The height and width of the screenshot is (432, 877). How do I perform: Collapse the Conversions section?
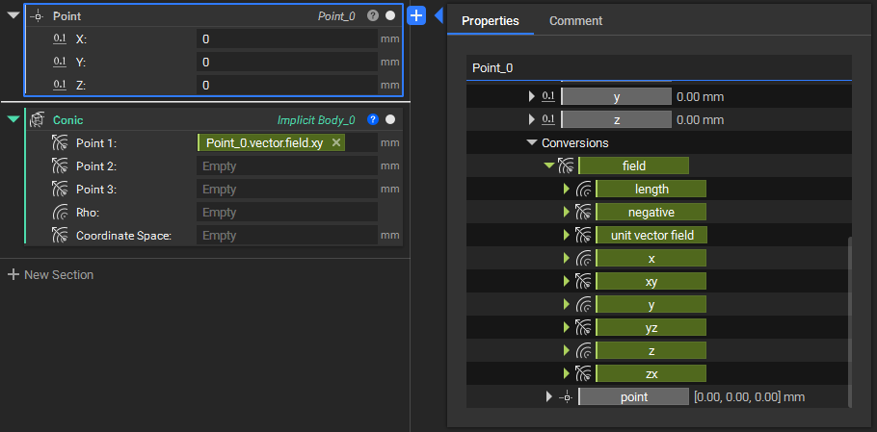(532, 143)
